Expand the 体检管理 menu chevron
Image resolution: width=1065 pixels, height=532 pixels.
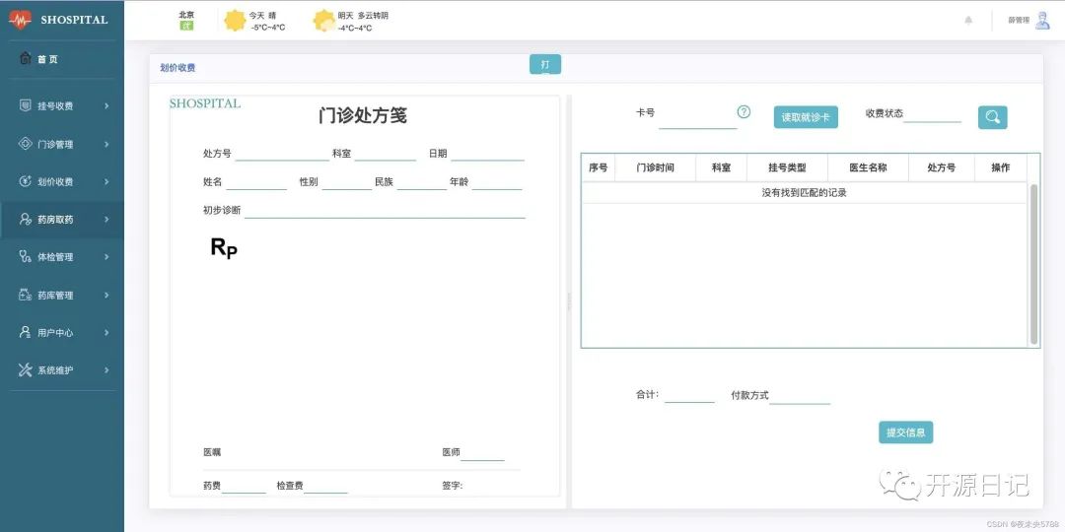pos(106,257)
